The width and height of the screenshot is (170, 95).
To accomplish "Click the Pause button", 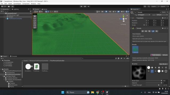I will tap(85, 6).
